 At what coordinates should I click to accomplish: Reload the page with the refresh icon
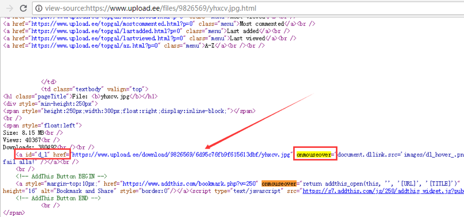(24, 8)
